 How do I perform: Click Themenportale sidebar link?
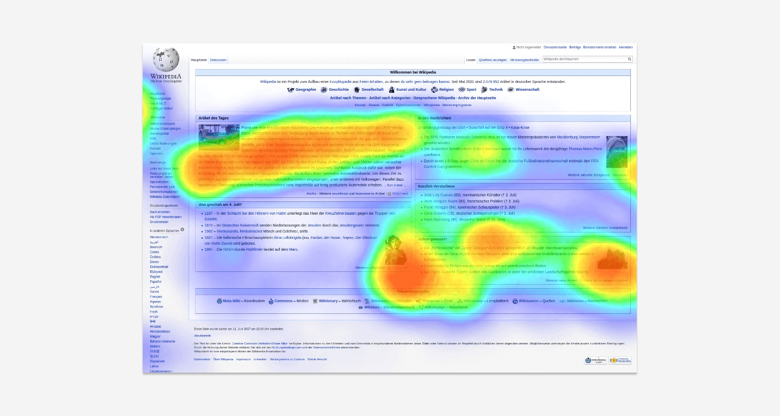(161, 99)
